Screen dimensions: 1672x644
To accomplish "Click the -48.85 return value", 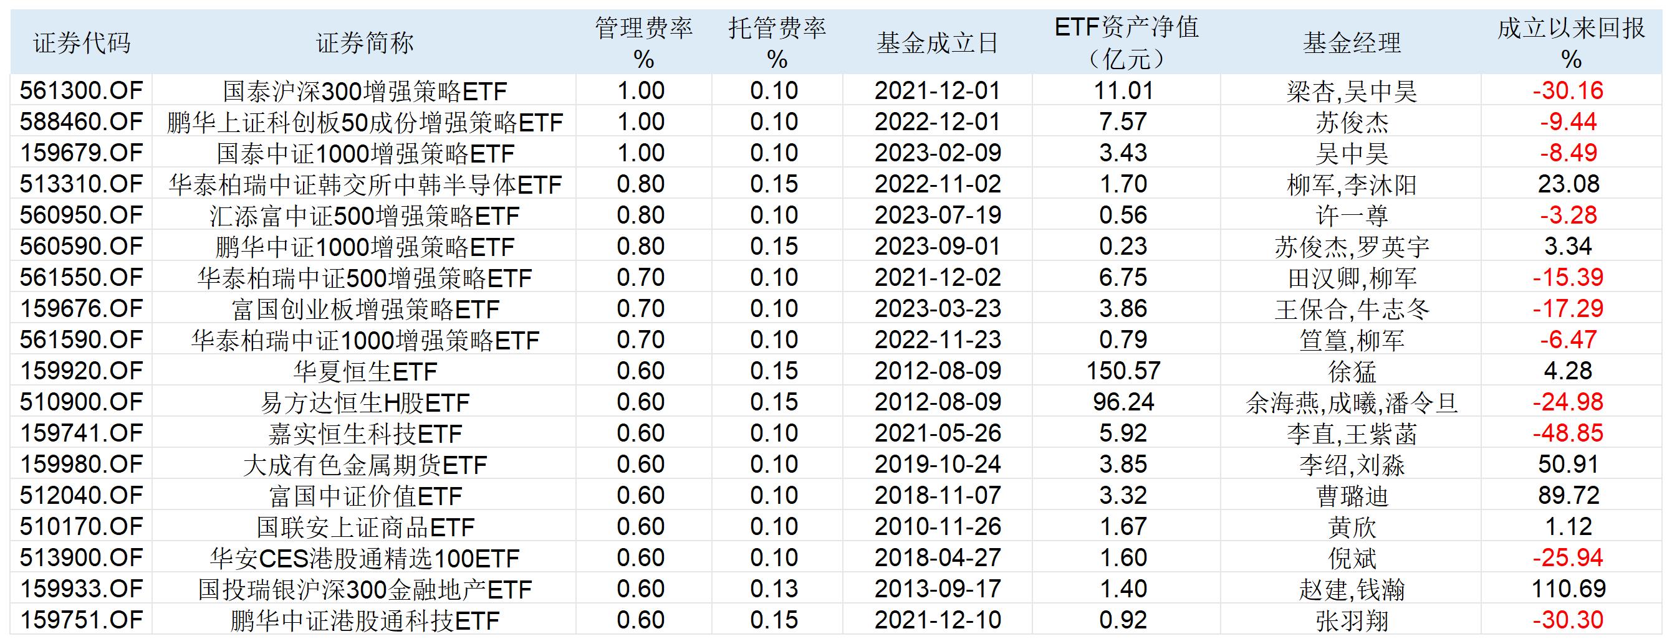I will (1568, 433).
